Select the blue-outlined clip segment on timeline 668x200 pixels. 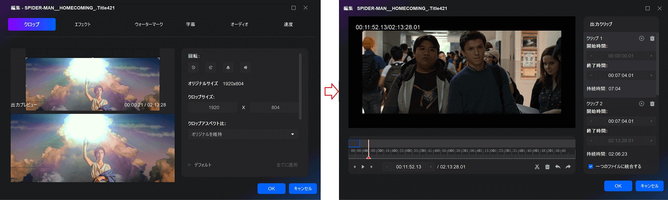pyautogui.click(x=354, y=143)
